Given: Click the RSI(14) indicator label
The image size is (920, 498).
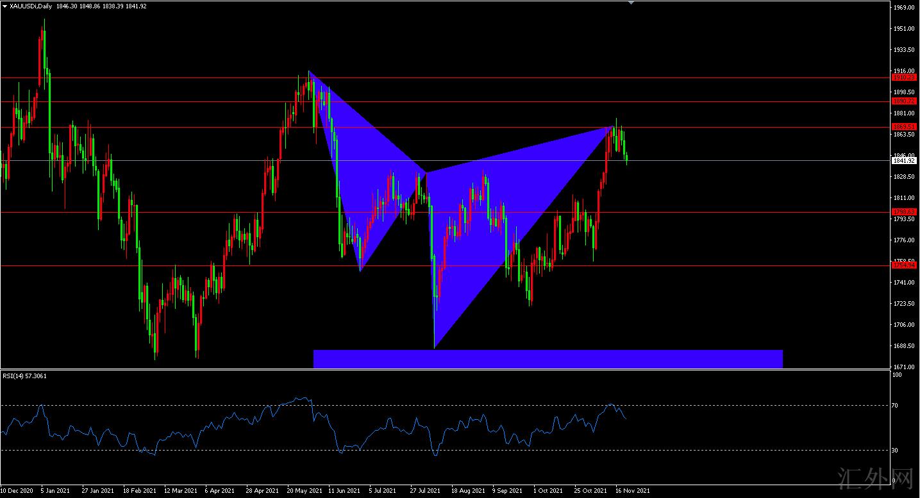Looking at the screenshot, I should [x=24, y=376].
